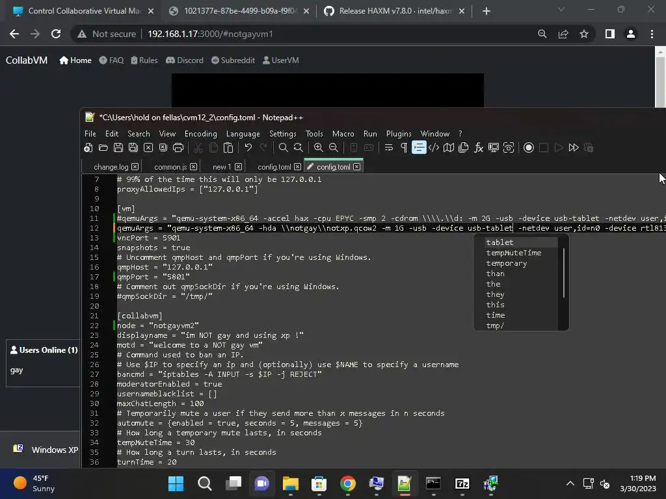Click the New file icon in Notepad++

(x=88, y=147)
